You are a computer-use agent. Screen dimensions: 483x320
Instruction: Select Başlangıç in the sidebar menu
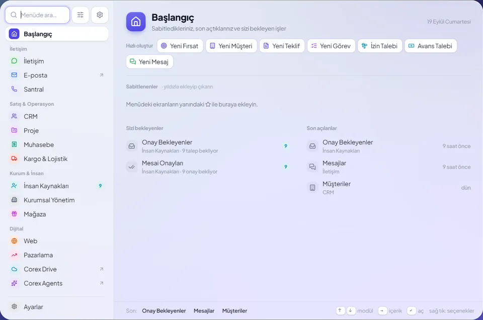[57, 34]
